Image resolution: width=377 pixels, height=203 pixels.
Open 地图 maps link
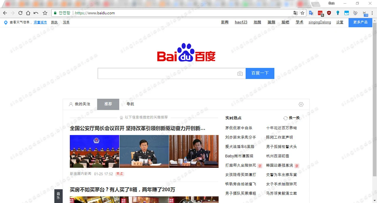point(257,22)
